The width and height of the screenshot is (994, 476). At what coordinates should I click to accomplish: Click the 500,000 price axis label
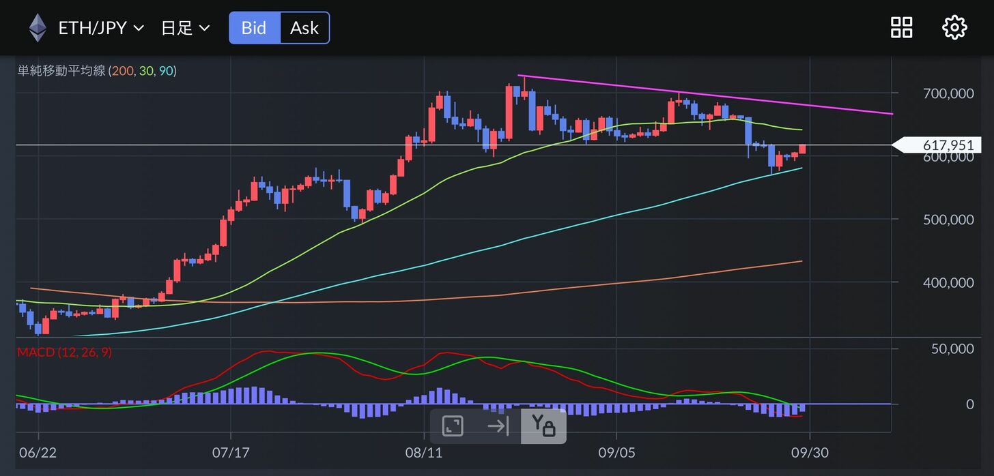pyautogui.click(x=948, y=220)
